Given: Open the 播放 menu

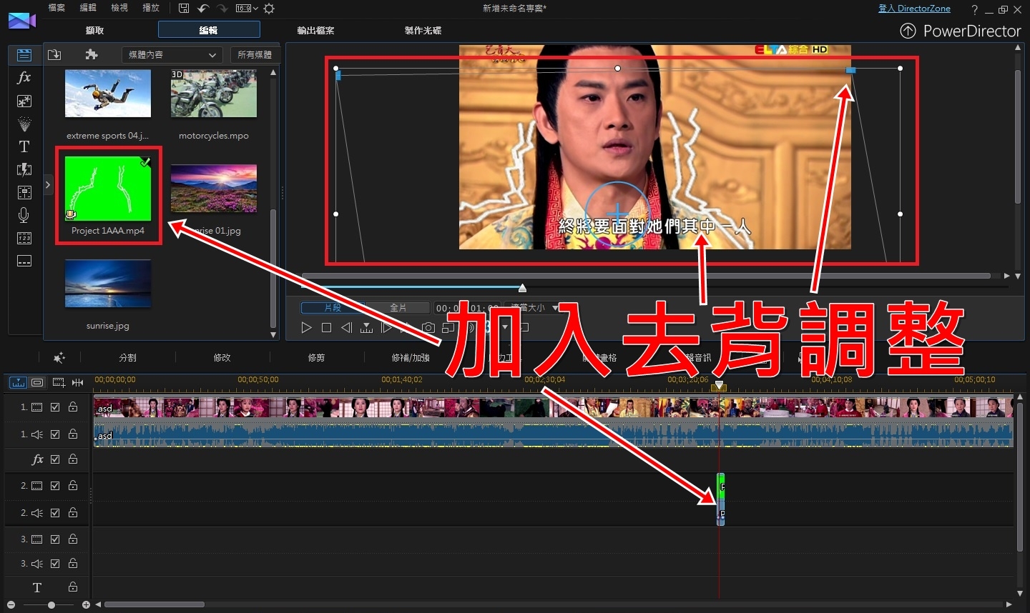Looking at the screenshot, I should coord(150,8).
